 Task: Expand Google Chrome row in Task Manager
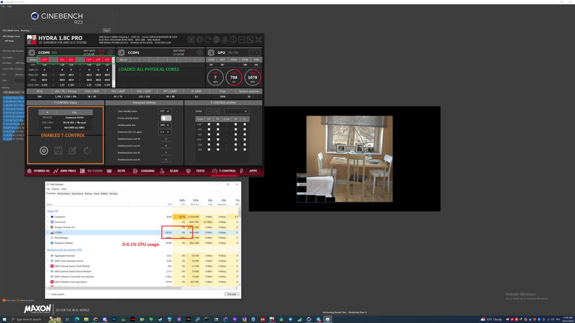tap(48, 227)
